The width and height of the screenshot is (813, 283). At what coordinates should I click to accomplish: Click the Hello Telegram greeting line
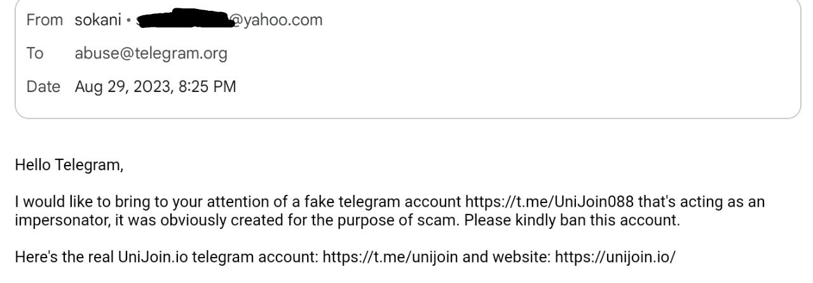(x=69, y=166)
